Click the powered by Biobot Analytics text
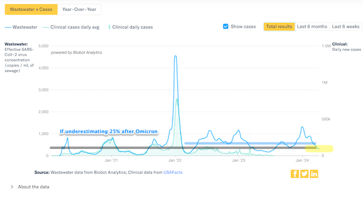The width and height of the screenshot is (363, 218). [x=76, y=53]
